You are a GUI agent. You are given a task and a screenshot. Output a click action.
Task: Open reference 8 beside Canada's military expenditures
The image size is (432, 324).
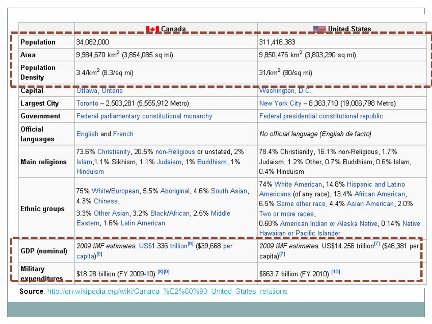[x=160, y=272]
